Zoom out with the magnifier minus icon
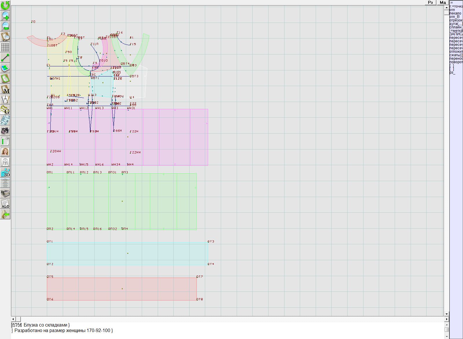The height and width of the screenshot is (339, 463). 5,26
